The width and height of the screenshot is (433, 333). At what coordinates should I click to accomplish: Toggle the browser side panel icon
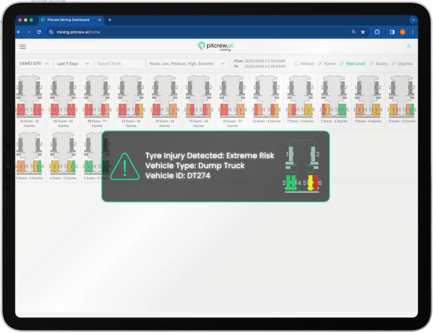point(392,32)
